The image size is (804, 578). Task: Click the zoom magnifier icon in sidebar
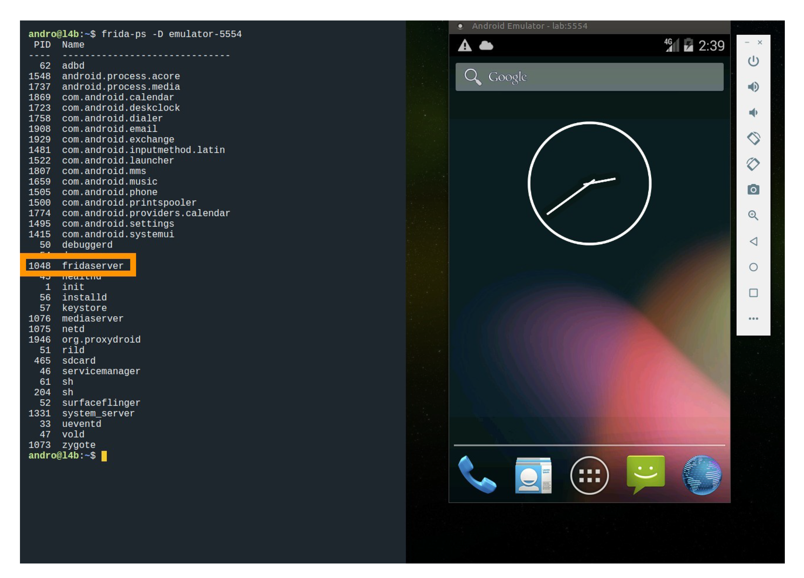[753, 215]
